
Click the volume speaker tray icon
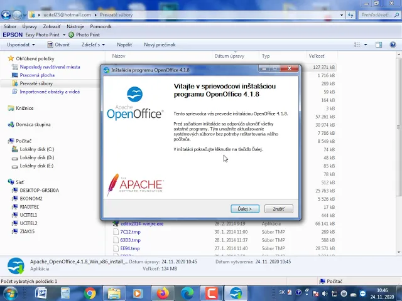pyautogui.click(x=325, y=293)
